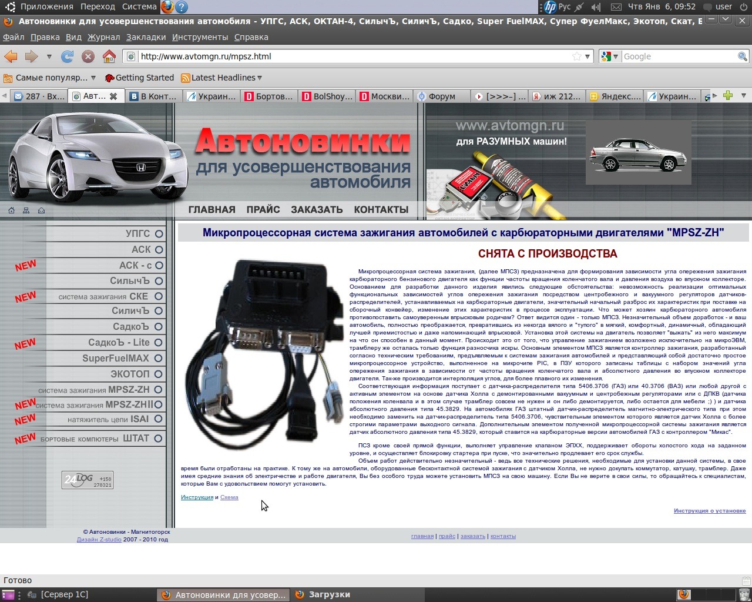
Task: Click the Firefox icon in the bottom panel tray
Action: [x=684, y=594]
